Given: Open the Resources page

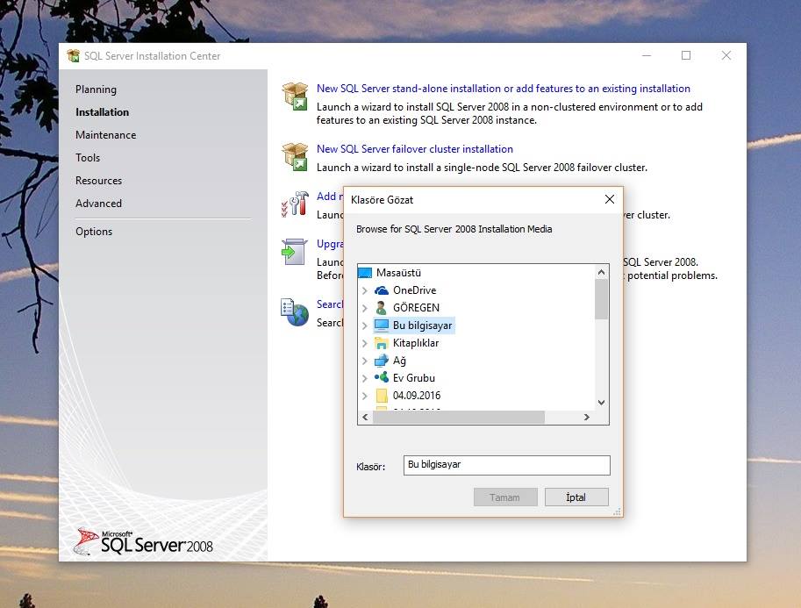Looking at the screenshot, I should coord(98,181).
